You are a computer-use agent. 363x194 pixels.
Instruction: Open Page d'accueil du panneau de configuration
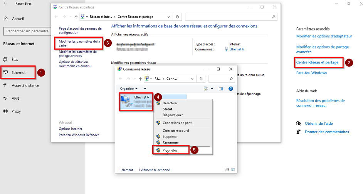pyautogui.click(x=80, y=30)
